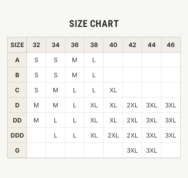Click the G cup row header
Viewport: 188px width, 178px height.
click(17, 150)
